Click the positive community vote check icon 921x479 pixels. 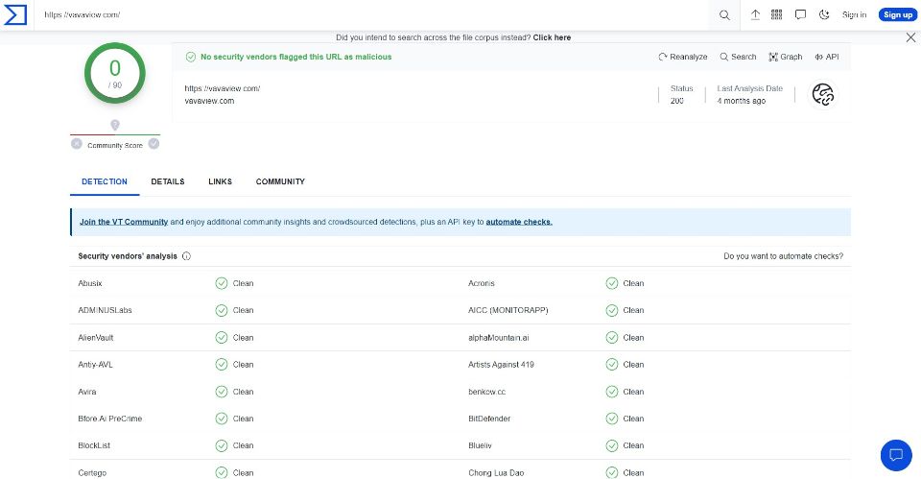[153, 143]
